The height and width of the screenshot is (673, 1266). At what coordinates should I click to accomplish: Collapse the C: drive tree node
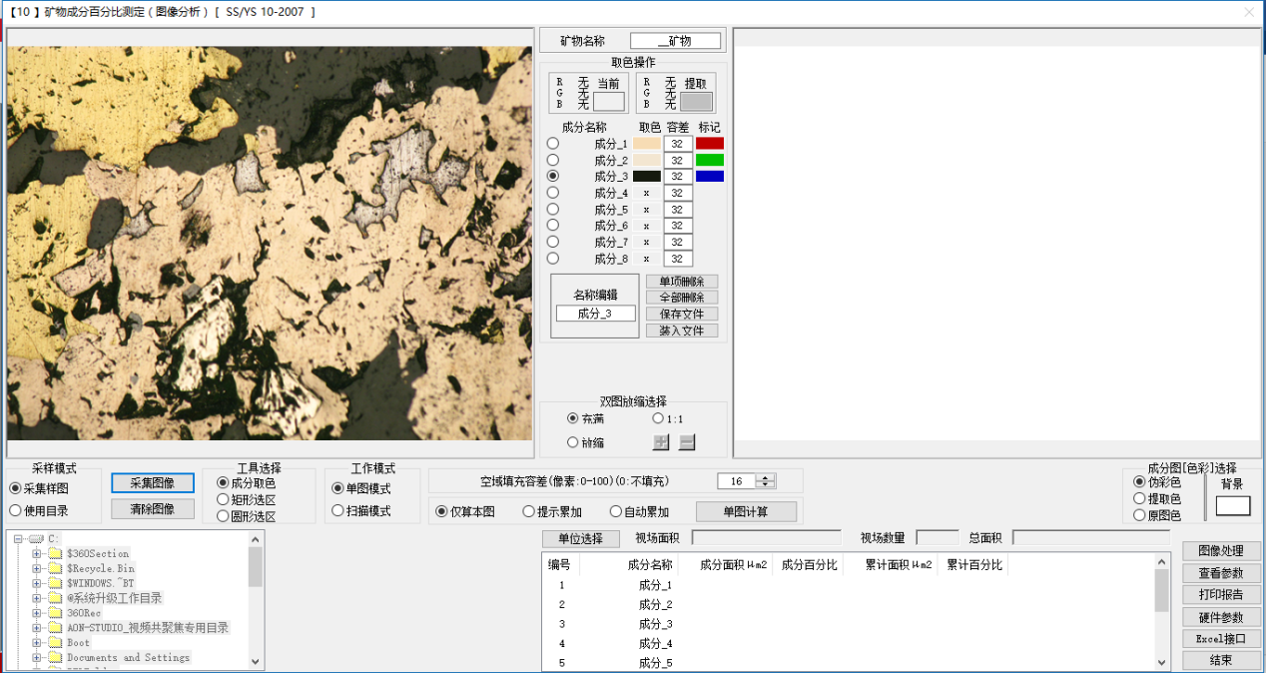(x=19, y=538)
